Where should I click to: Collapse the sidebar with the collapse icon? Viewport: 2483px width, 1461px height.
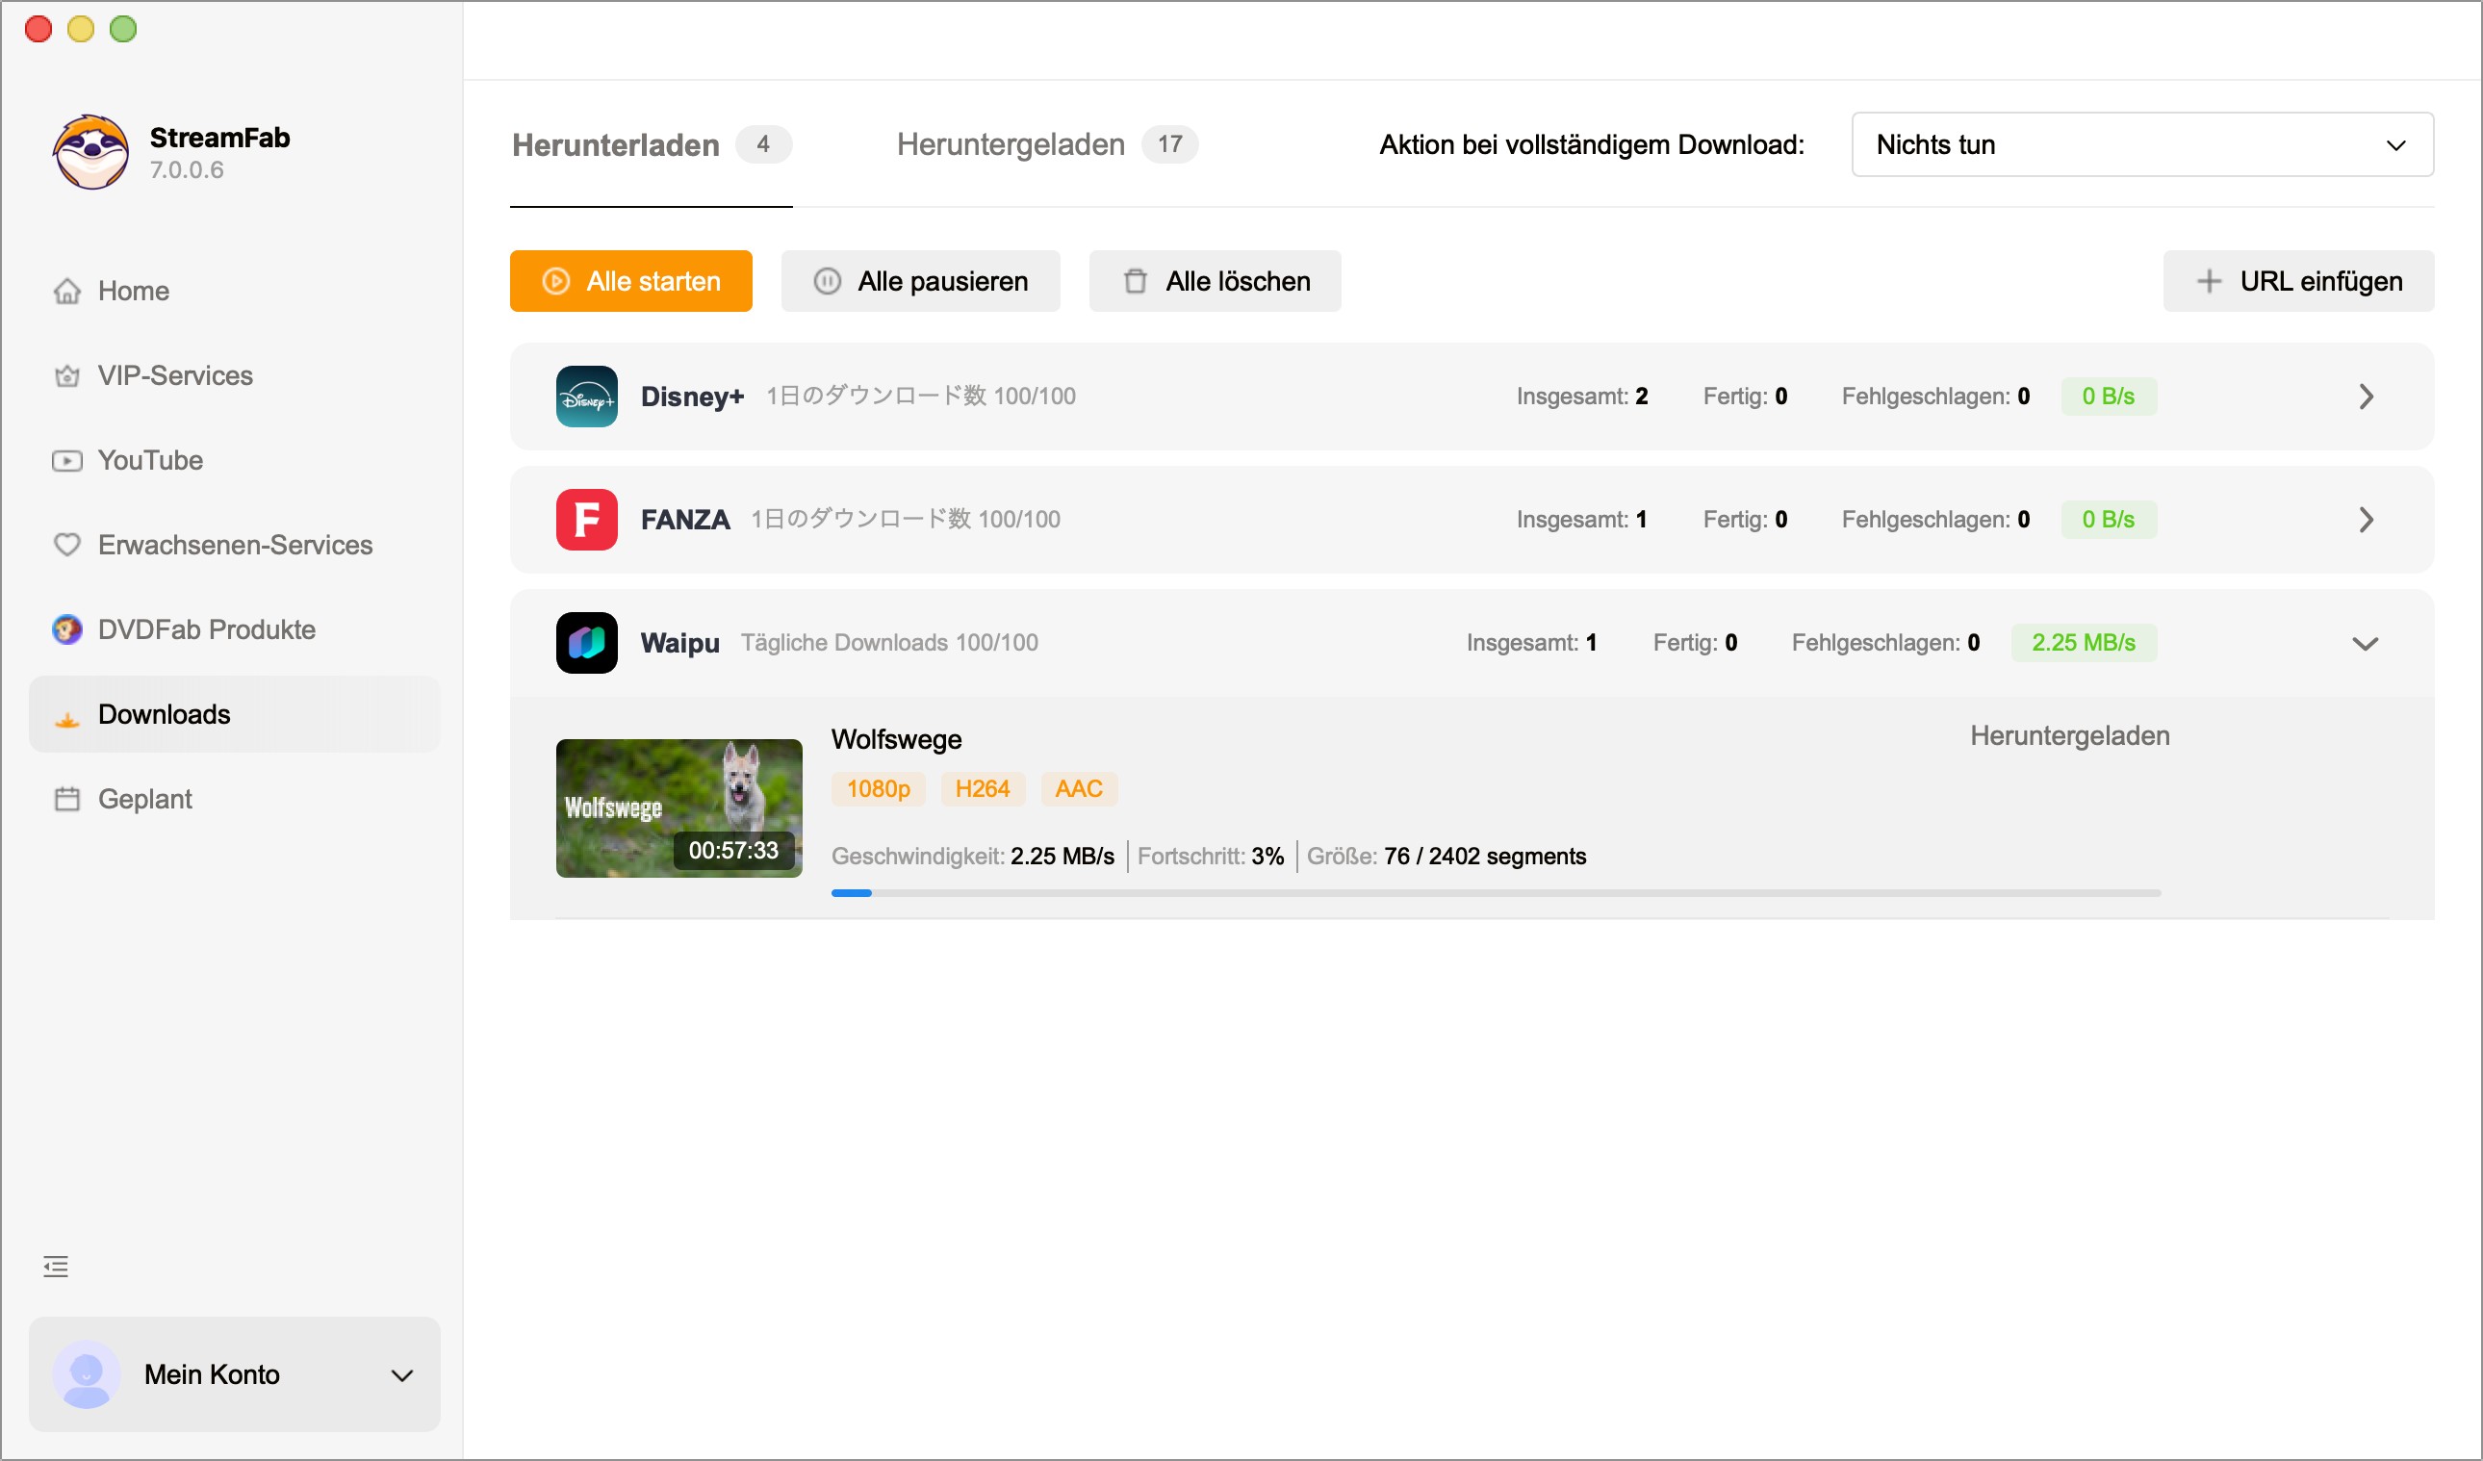click(55, 1265)
